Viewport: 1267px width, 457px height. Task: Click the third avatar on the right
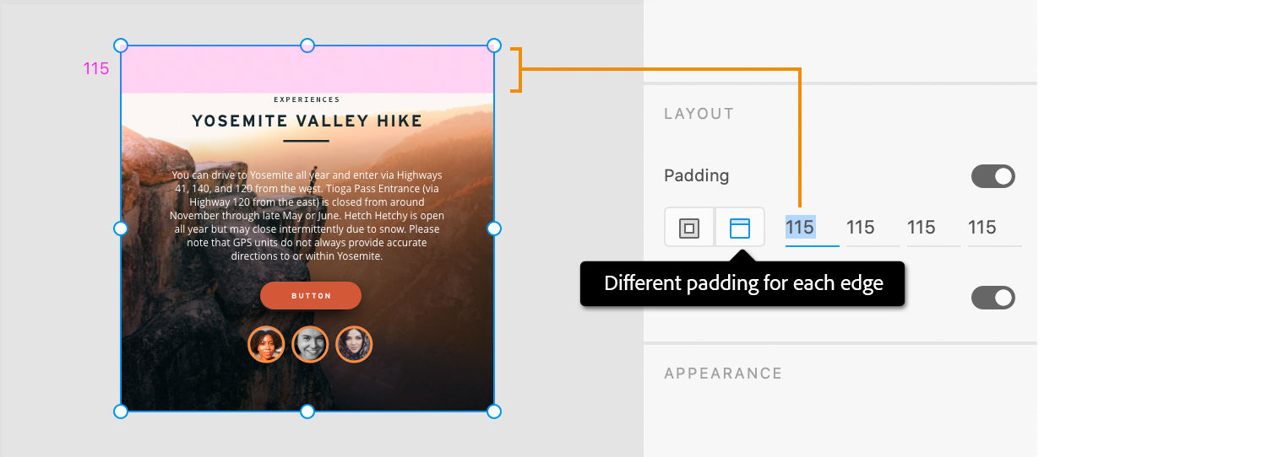(x=354, y=344)
